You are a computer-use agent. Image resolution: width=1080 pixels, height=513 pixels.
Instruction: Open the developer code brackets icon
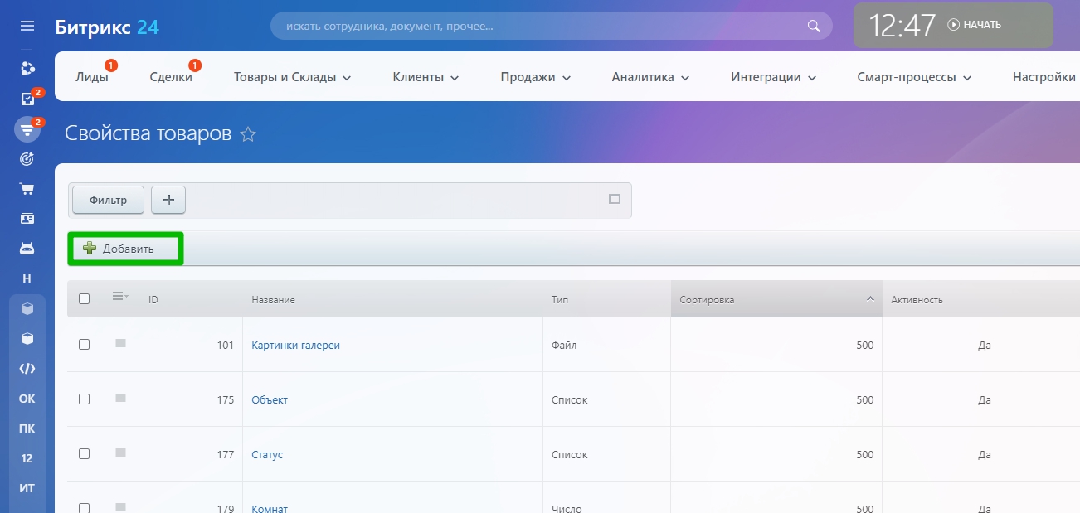(x=27, y=369)
